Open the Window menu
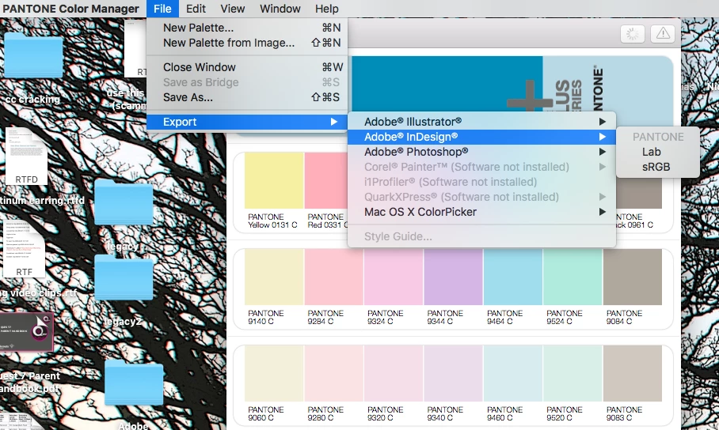 click(280, 9)
